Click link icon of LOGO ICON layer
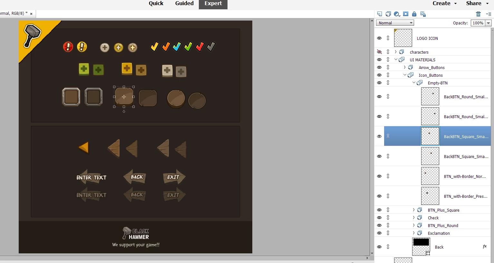 pos(388,38)
